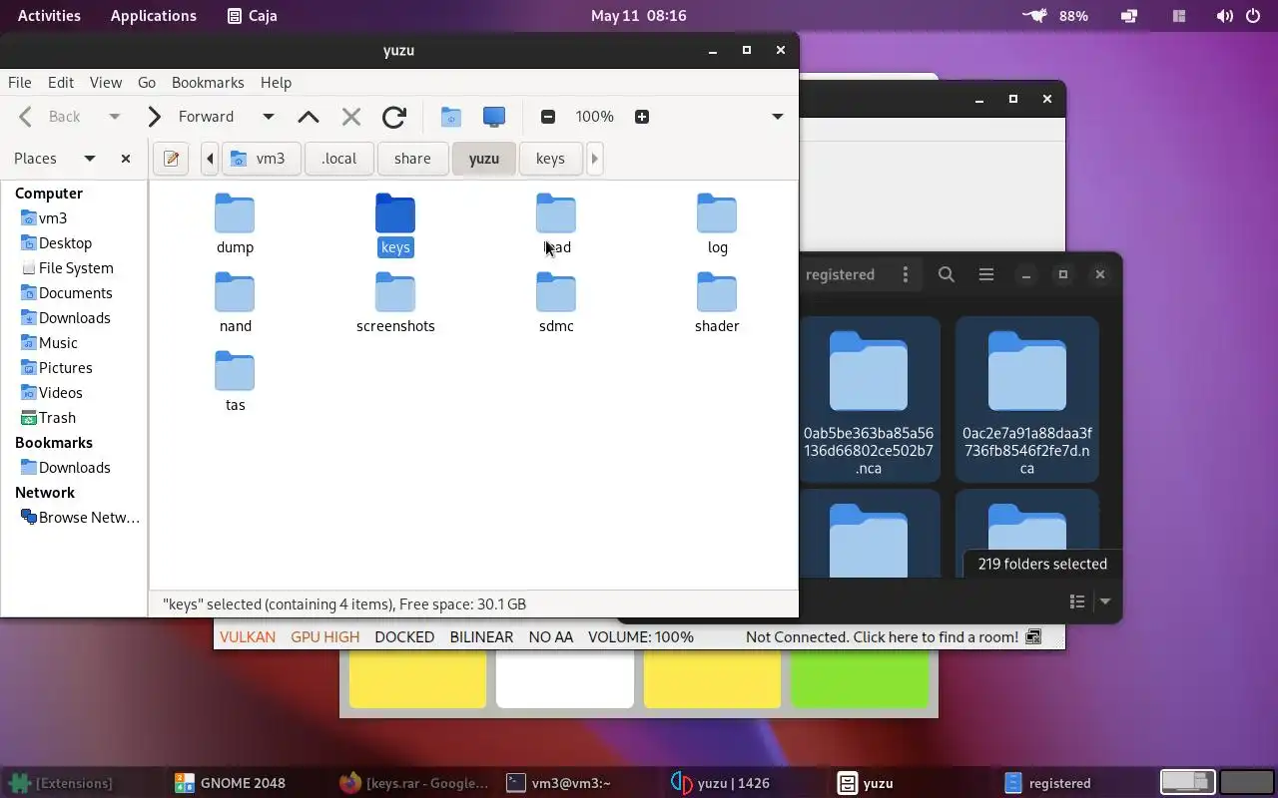
Task: Select share path bar button
Action: (x=412, y=159)
